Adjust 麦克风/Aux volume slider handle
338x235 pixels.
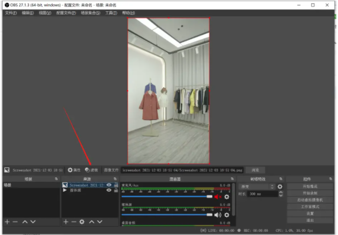[209, 196]
